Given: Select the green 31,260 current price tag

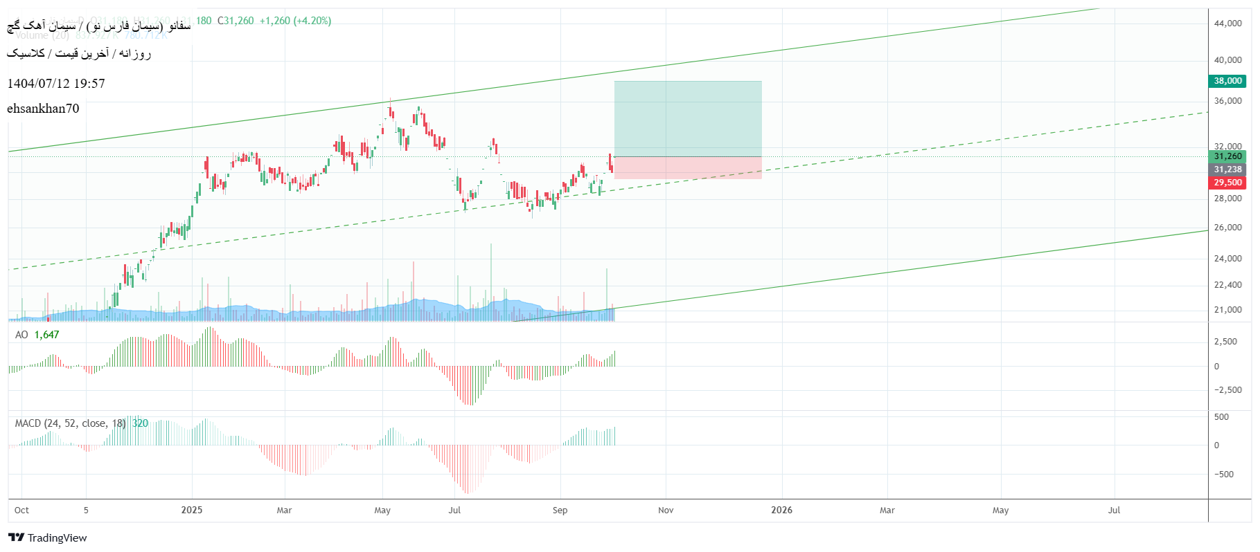Looking at the screenshot, I should click(x=1227, y=156).
